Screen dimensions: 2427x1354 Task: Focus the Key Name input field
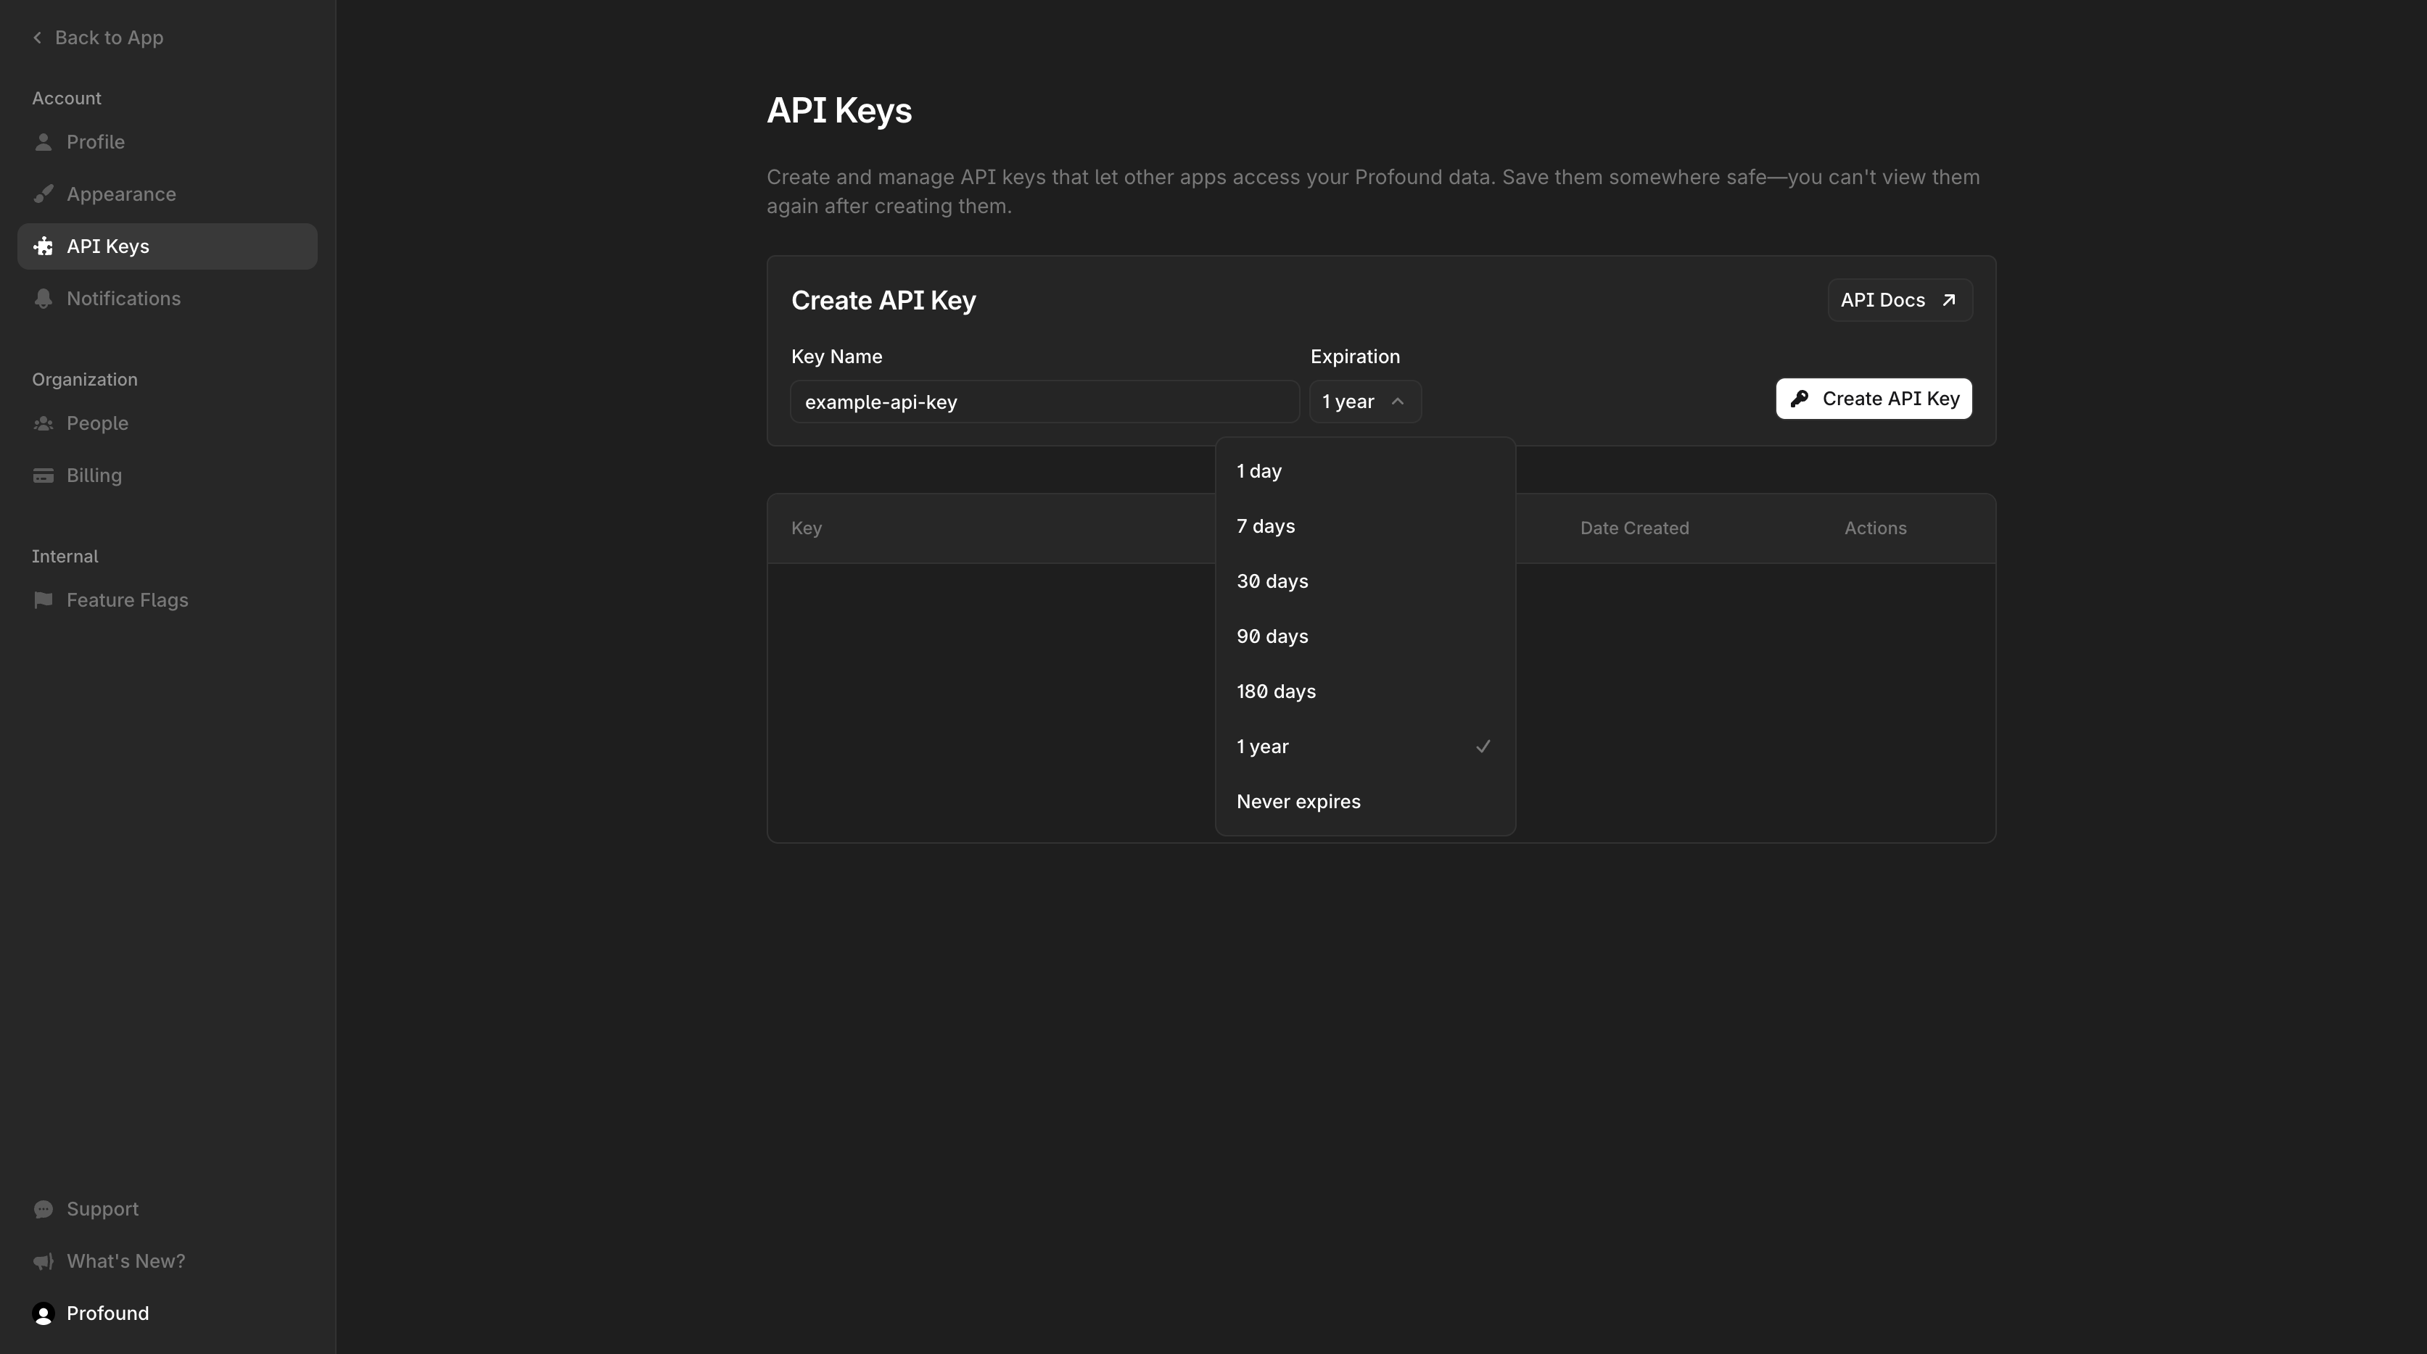1043,402
